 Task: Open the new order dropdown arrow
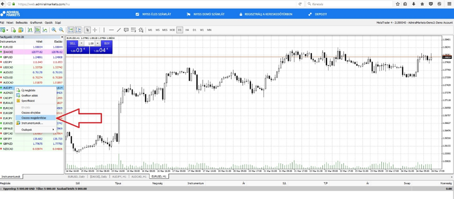pyautogui.click(x=7, y=30)
